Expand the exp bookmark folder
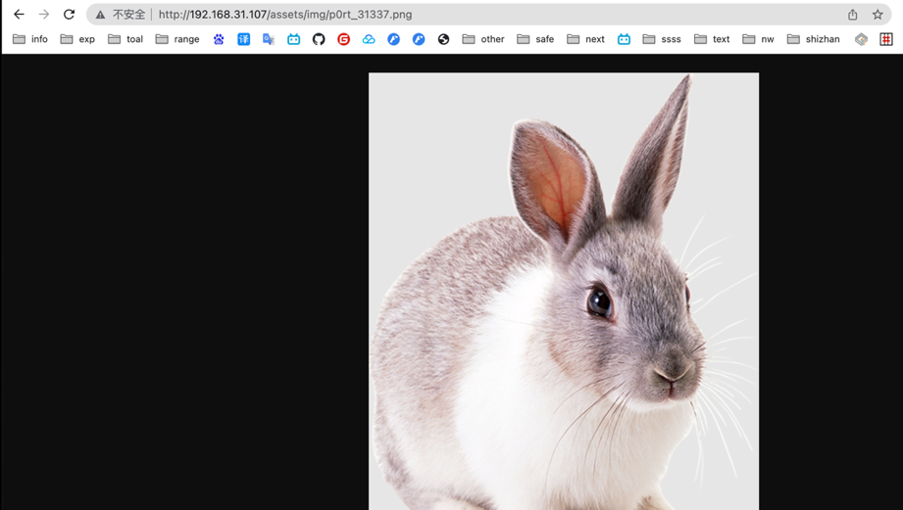 [x=77, y=39]
